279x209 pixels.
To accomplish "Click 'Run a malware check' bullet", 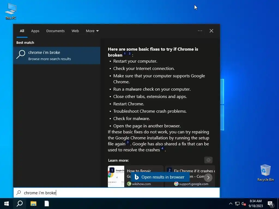I will pos(152,89).
